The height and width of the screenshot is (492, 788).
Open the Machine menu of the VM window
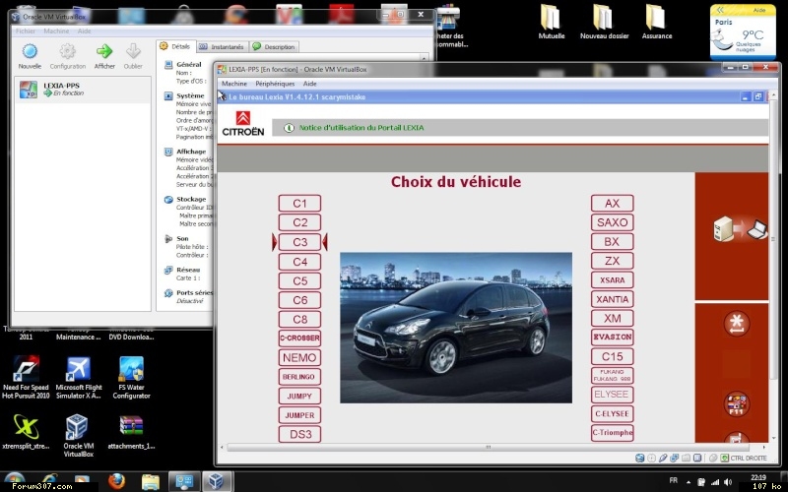[x=234, y=84]
